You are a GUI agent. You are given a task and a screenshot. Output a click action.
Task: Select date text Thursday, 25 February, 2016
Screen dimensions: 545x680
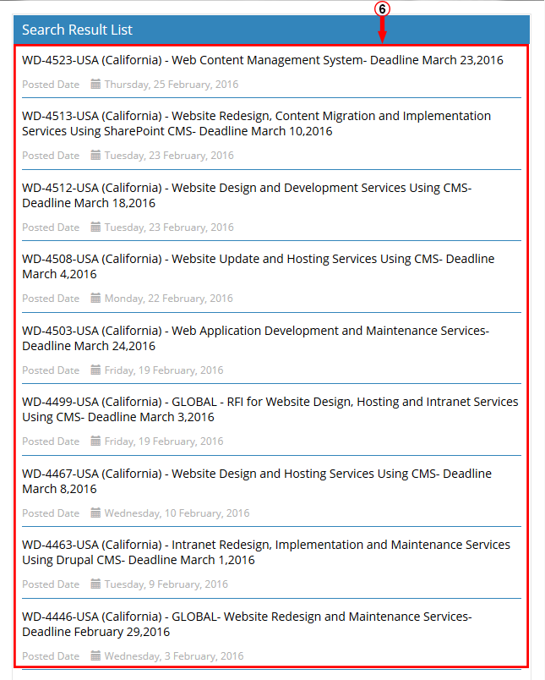pyautogui.click(x=172, y=85)
